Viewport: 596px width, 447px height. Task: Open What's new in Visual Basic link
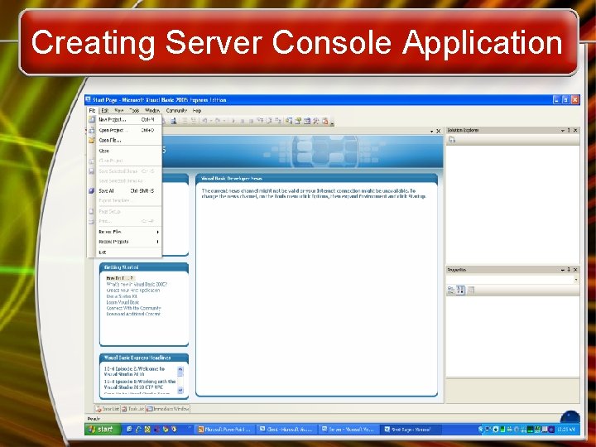[137, 284]
